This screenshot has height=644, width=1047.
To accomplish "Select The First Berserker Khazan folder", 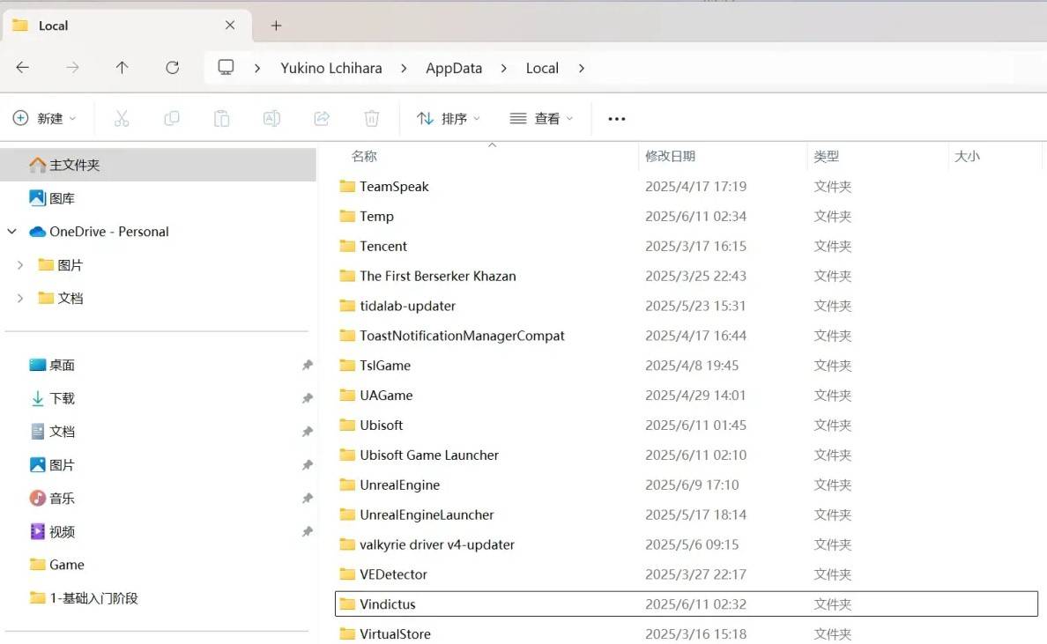I will point(438,277).
